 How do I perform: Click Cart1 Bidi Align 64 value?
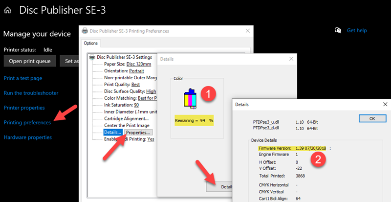click(x=298, y=199)
